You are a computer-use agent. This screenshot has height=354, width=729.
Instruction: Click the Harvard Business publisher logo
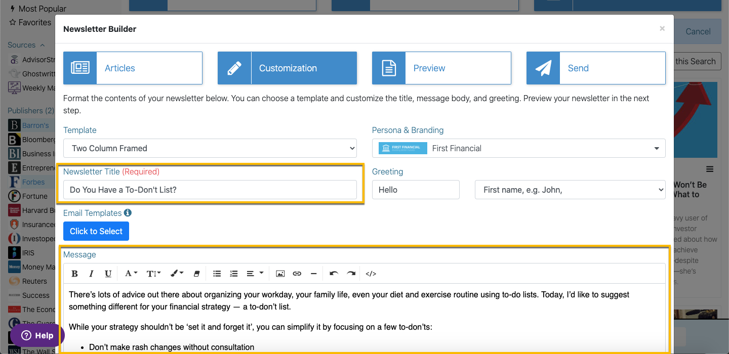14,210
